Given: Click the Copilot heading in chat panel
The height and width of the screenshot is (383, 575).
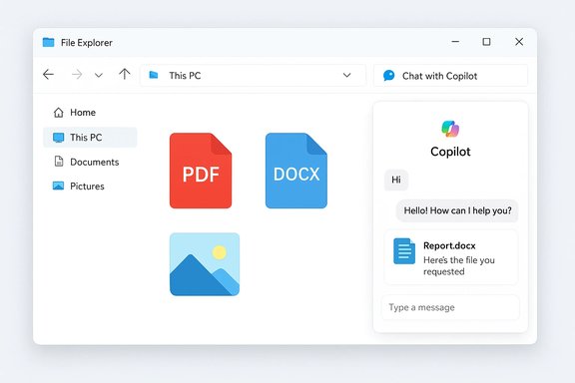Looking at the screenshot, I should [450, 152].
